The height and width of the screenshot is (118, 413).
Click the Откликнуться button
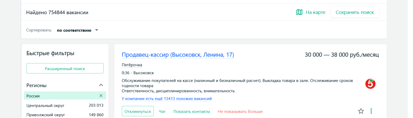coord(138,111)
